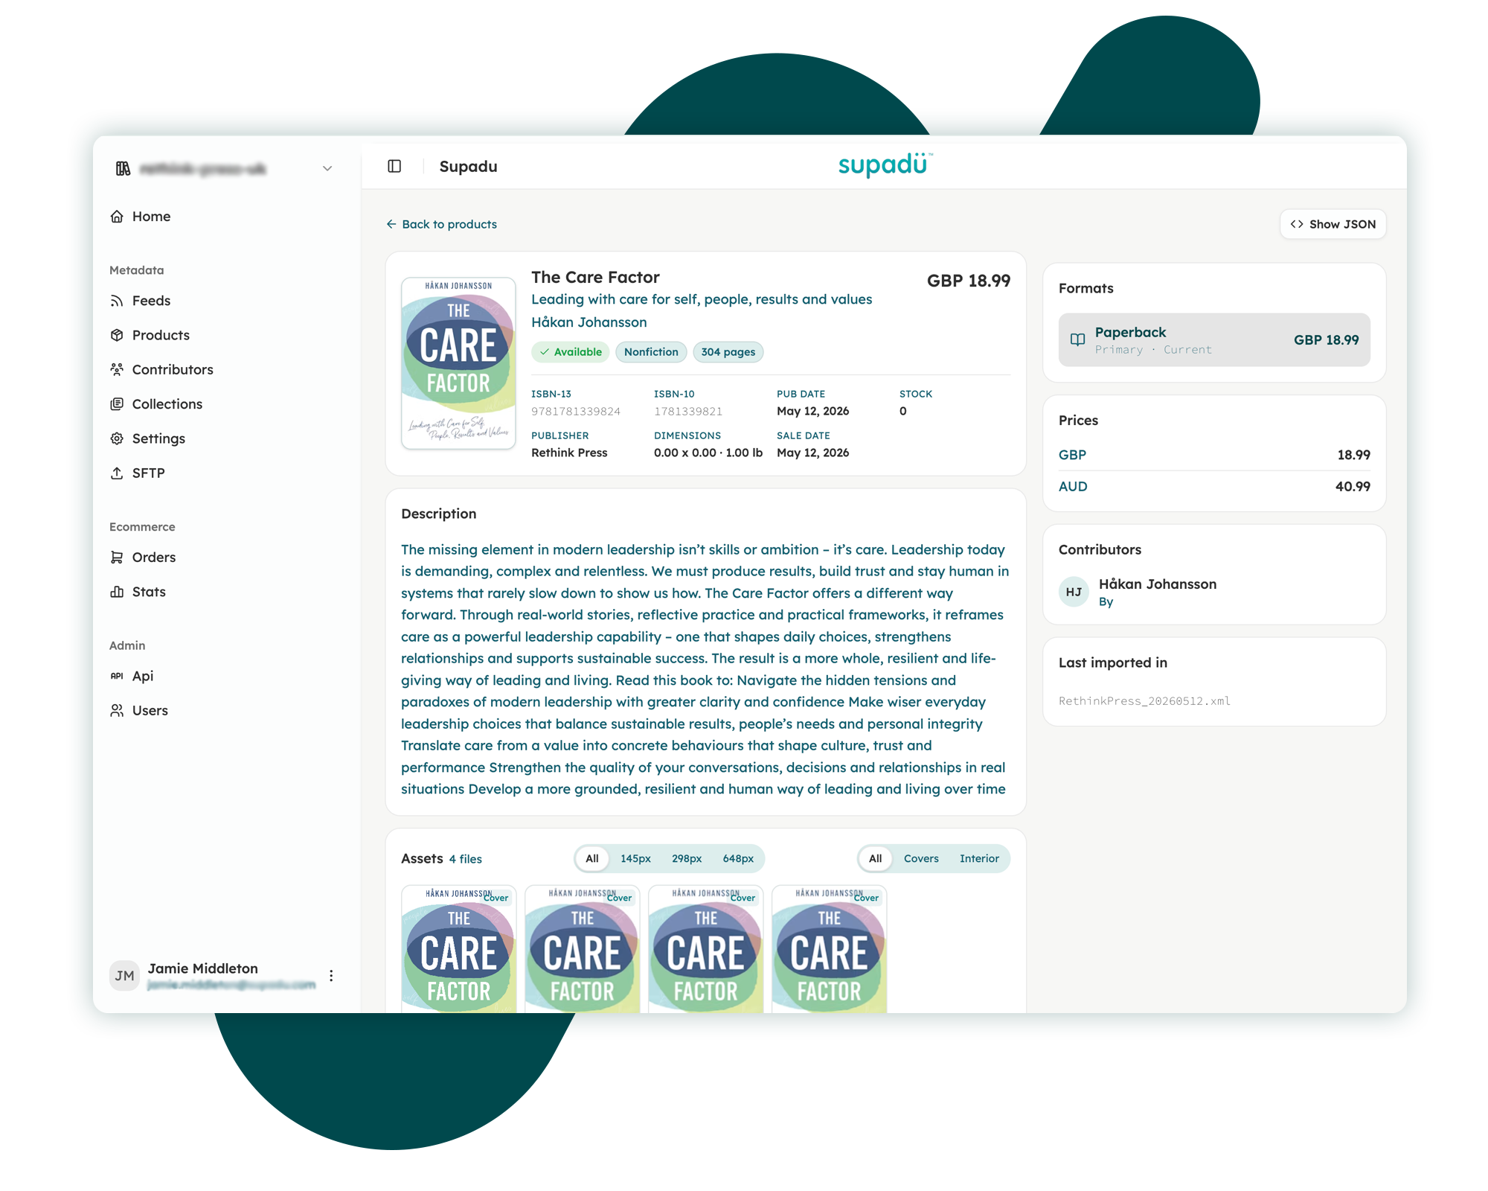Click the Settings gear icon
The height and width of the screenshot is (1191, 1488).
[117, 438]
